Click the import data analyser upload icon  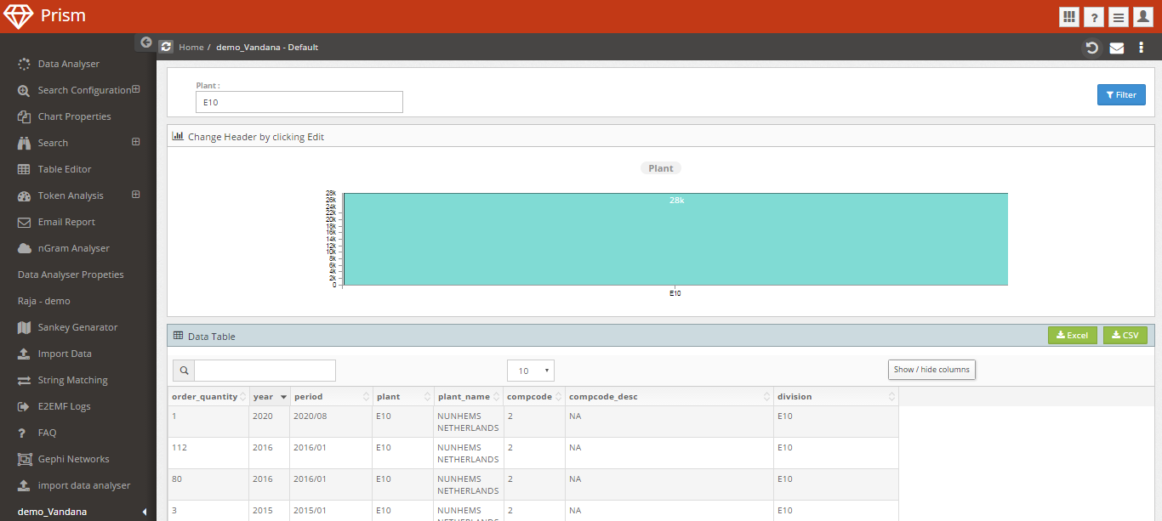click(24, 485)
